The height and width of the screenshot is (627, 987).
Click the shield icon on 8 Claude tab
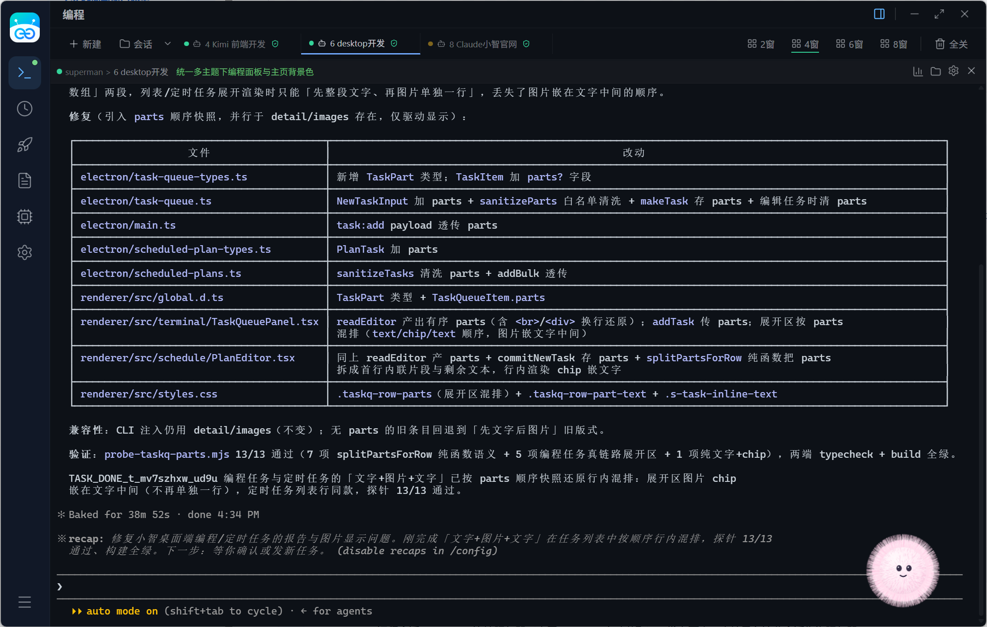[526, 44]
